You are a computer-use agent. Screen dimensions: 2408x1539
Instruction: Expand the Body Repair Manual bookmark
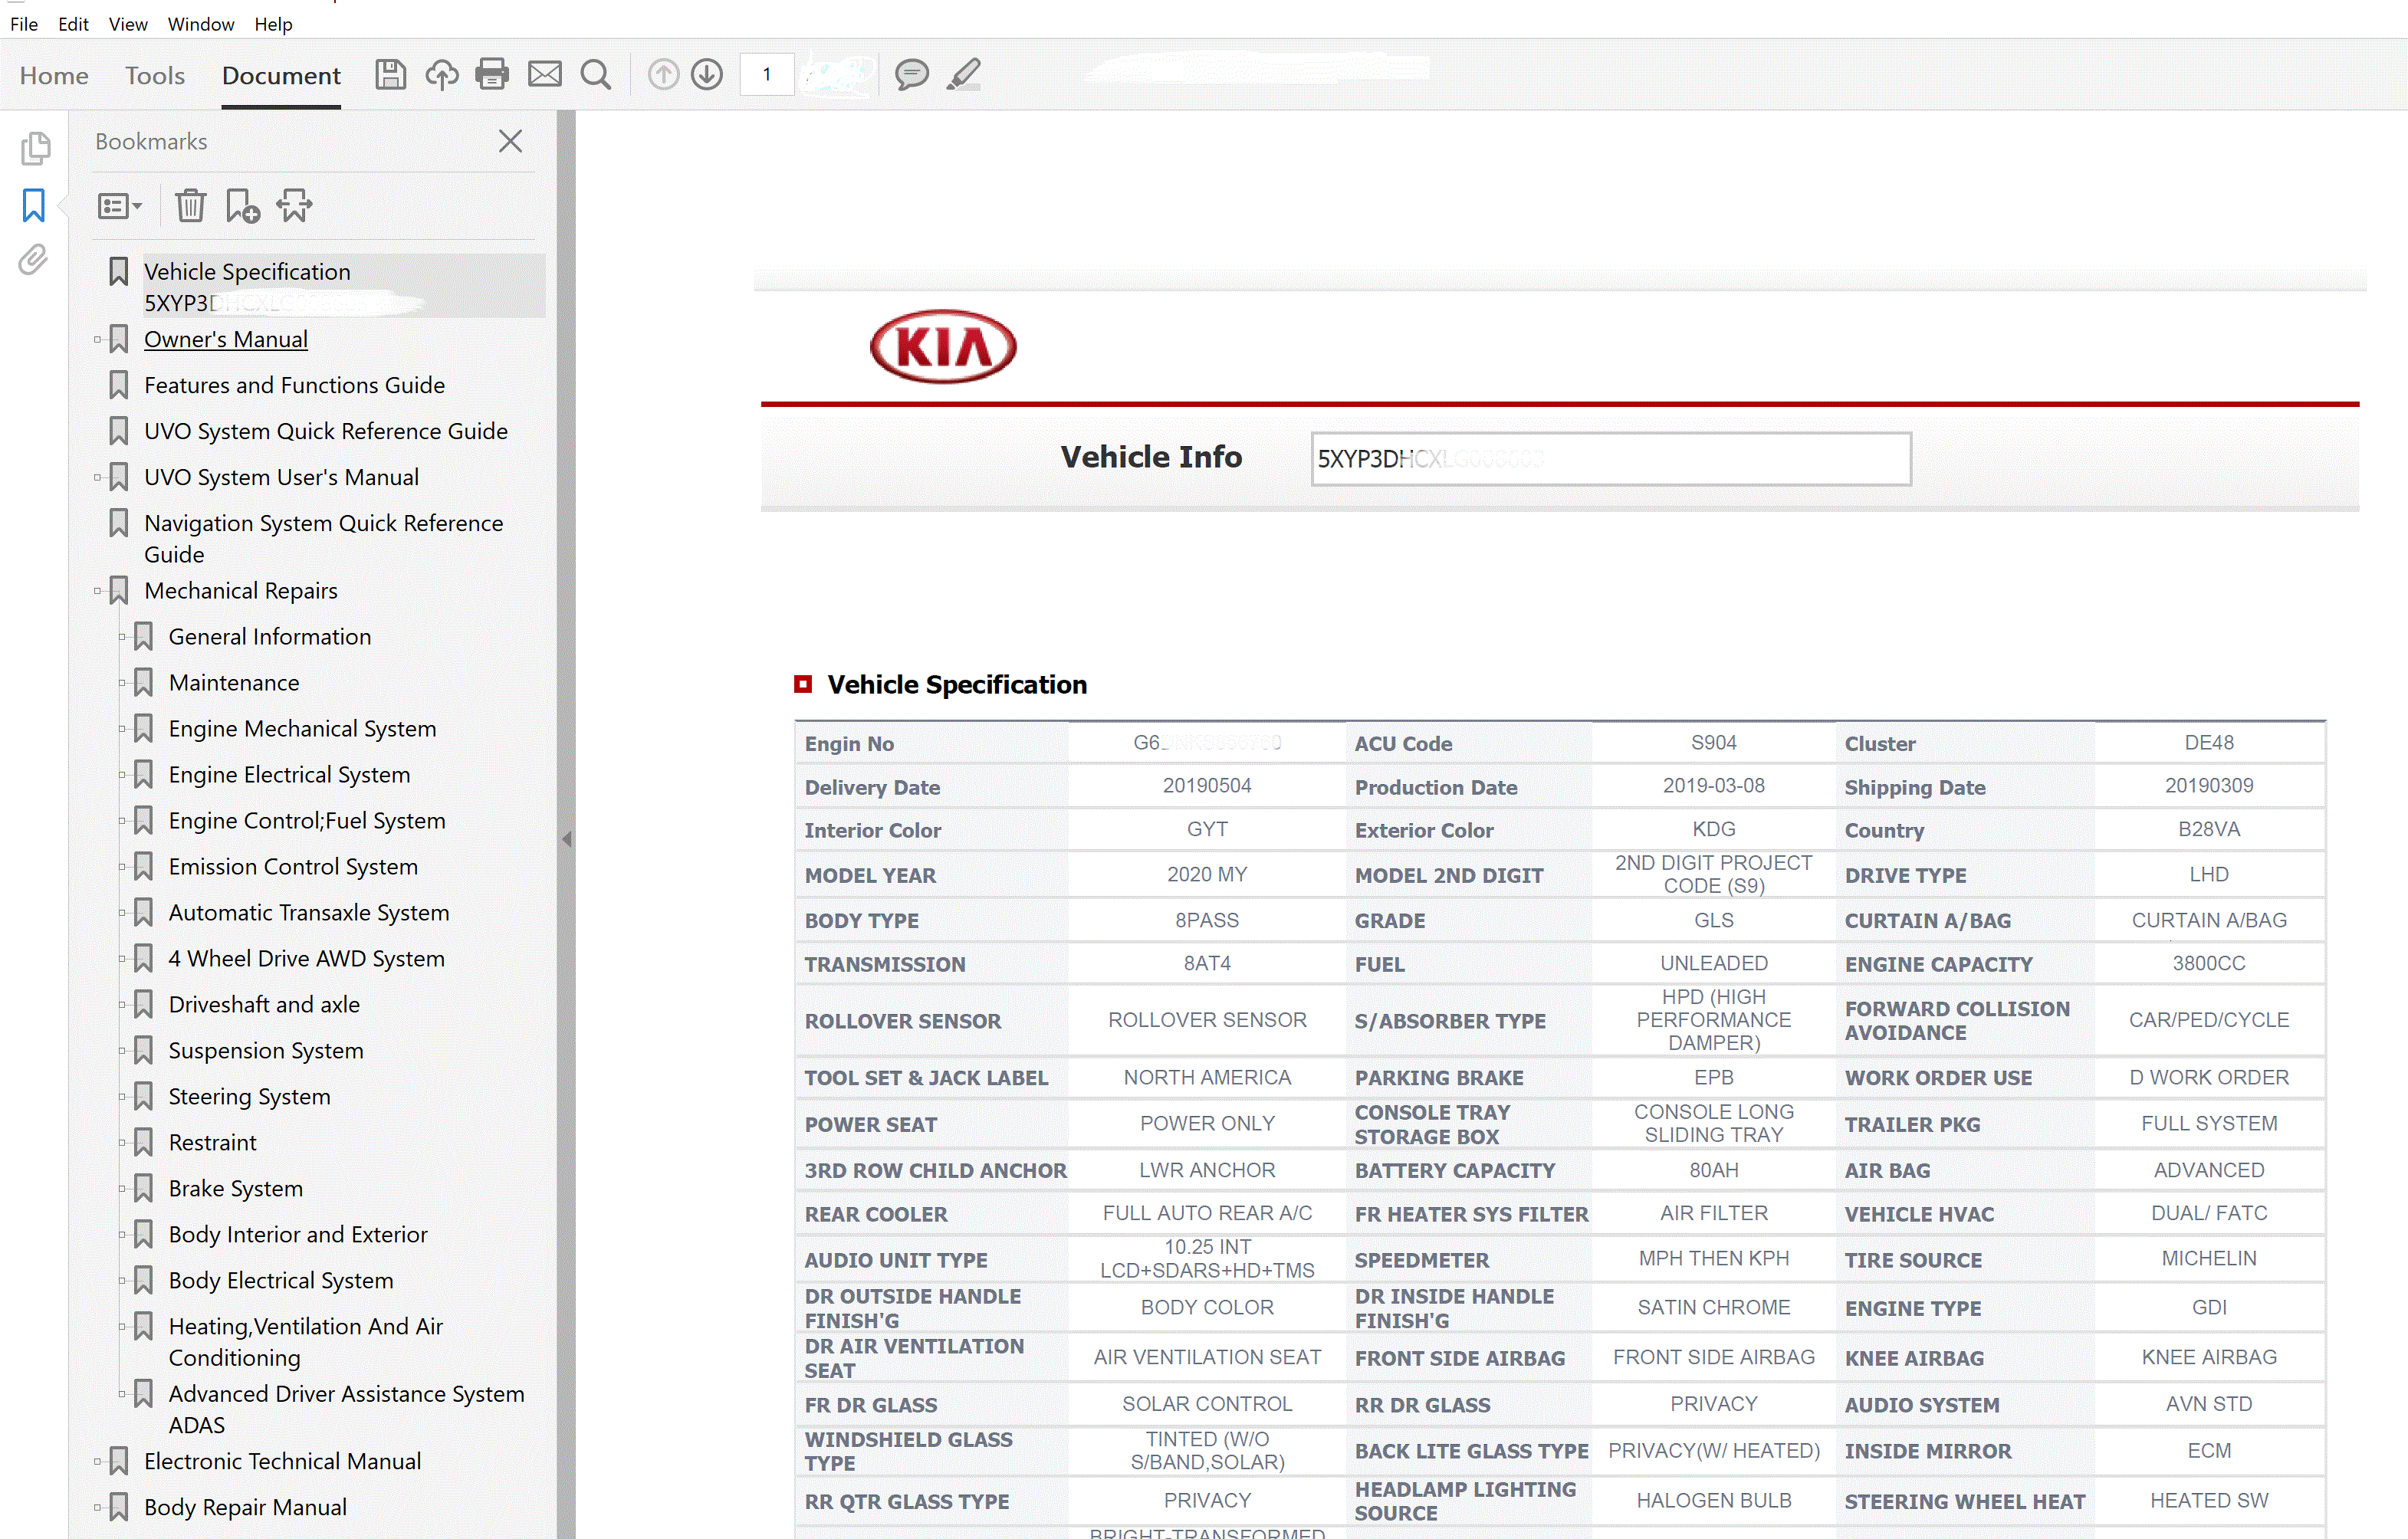[98, 1509]
